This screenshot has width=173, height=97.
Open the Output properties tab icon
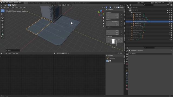[127, 57]
